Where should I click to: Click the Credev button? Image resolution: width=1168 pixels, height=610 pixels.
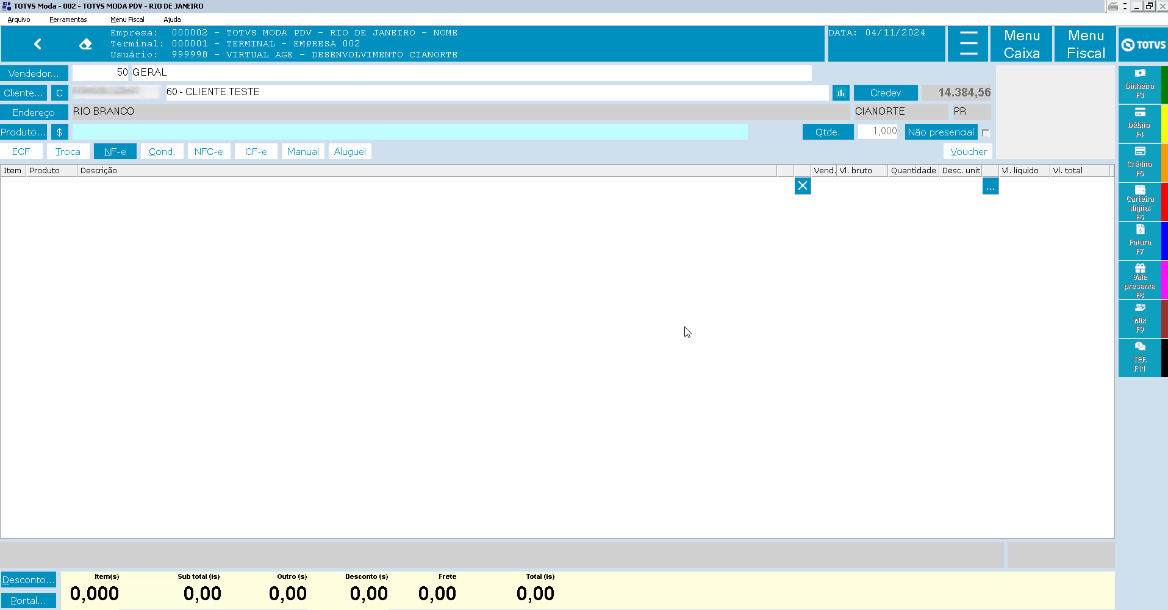886,93
